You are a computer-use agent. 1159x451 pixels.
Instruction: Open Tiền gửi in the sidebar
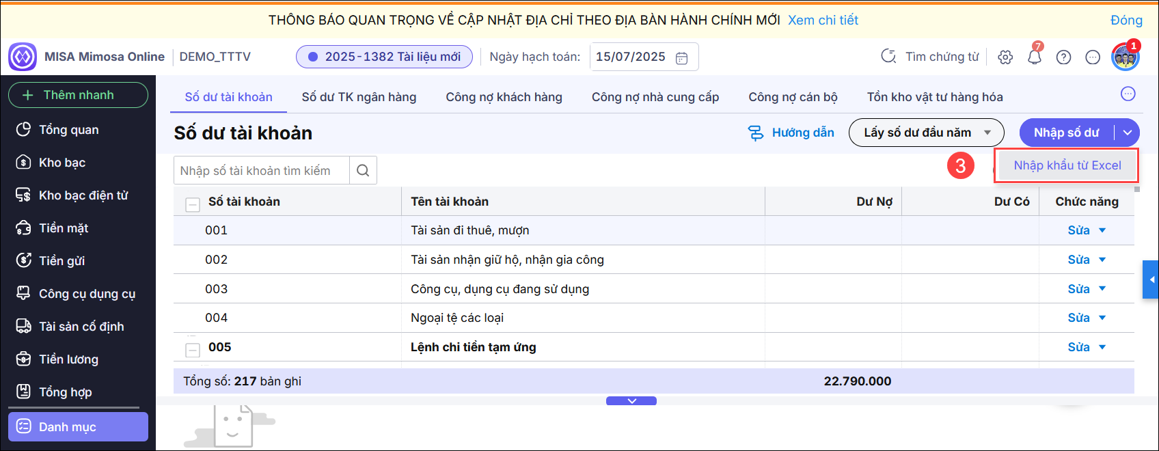click(x=78, y=261)
